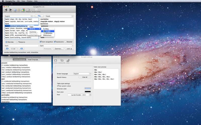Swap source and target languages
Image resolution: width=201 pixels, height=125 pixels.
click(x=39, y=16)
